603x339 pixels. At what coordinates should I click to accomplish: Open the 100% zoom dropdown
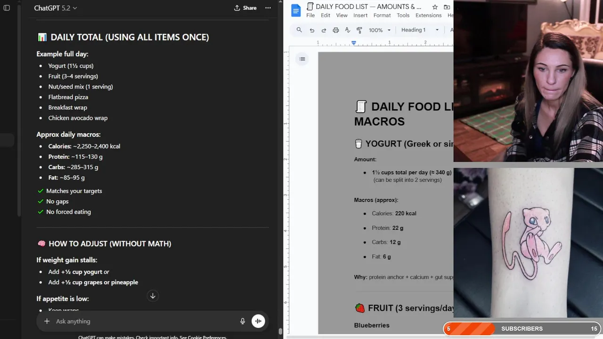[380, 30]
